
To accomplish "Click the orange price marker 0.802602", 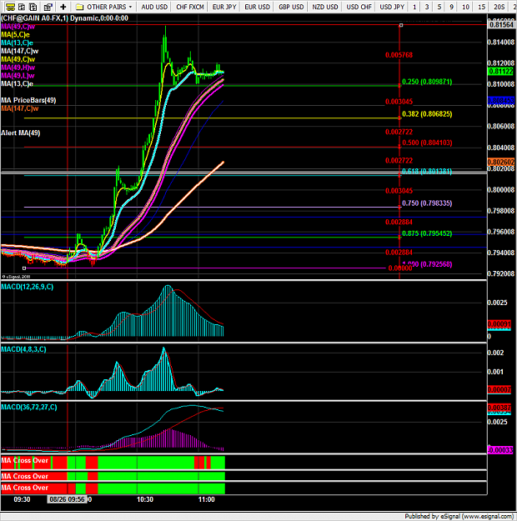I will point(500,162).
